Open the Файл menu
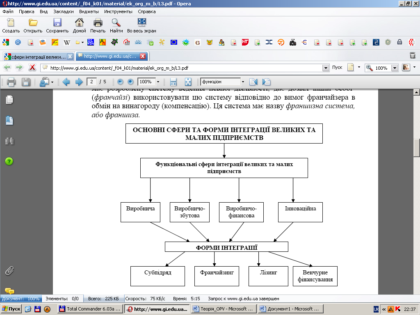The image size is (420, 315). [x=8, y=11]
